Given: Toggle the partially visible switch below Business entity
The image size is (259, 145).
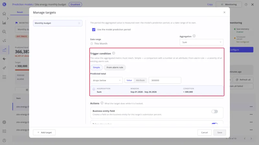Looking at the screenshot, I should 215,123.
